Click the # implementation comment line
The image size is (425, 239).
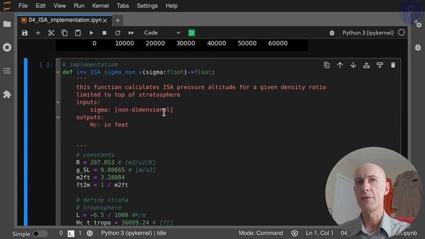[x=90, y=65]
